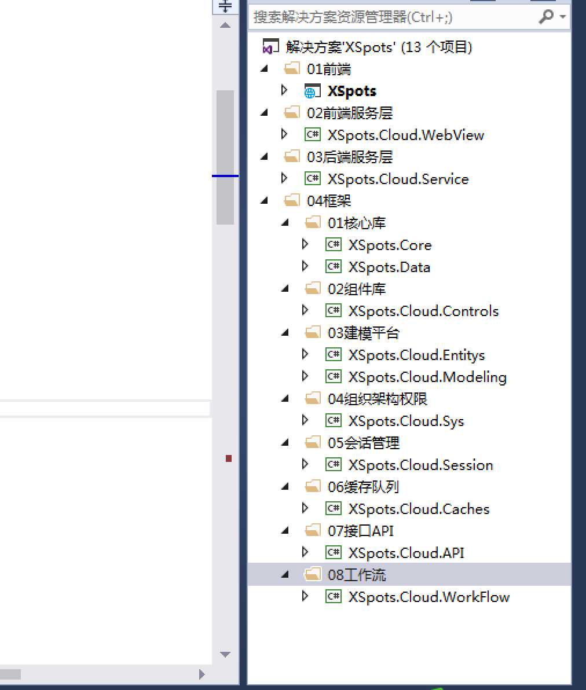Collapse the 04框架 folder

[x=264, y=201]
